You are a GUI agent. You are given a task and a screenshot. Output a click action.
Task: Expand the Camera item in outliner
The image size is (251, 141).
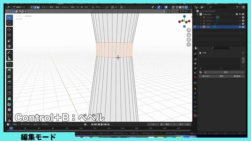point(201,17)
